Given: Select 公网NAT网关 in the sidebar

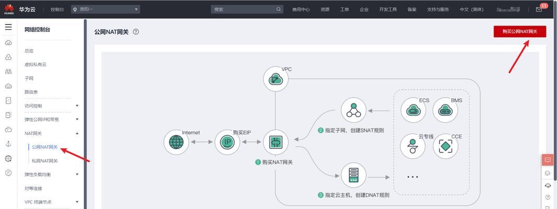Looking at the screenshot, I should pos(45,147).
